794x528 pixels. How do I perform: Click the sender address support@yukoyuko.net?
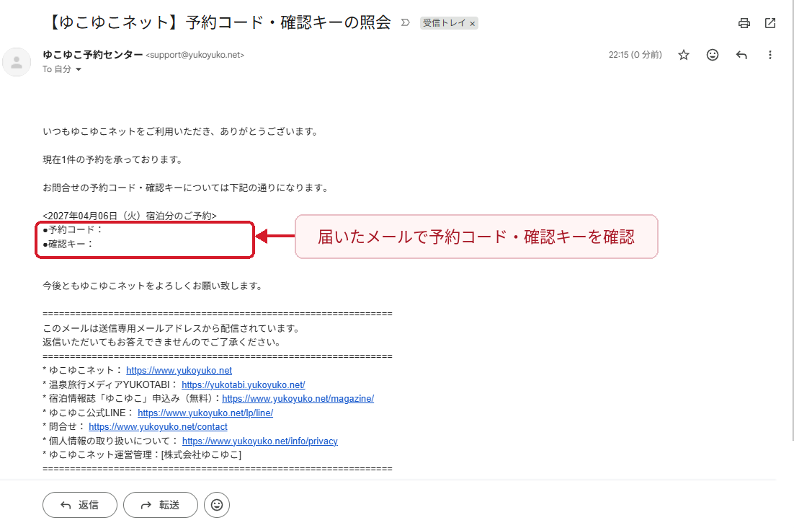(x=195, y=55)
